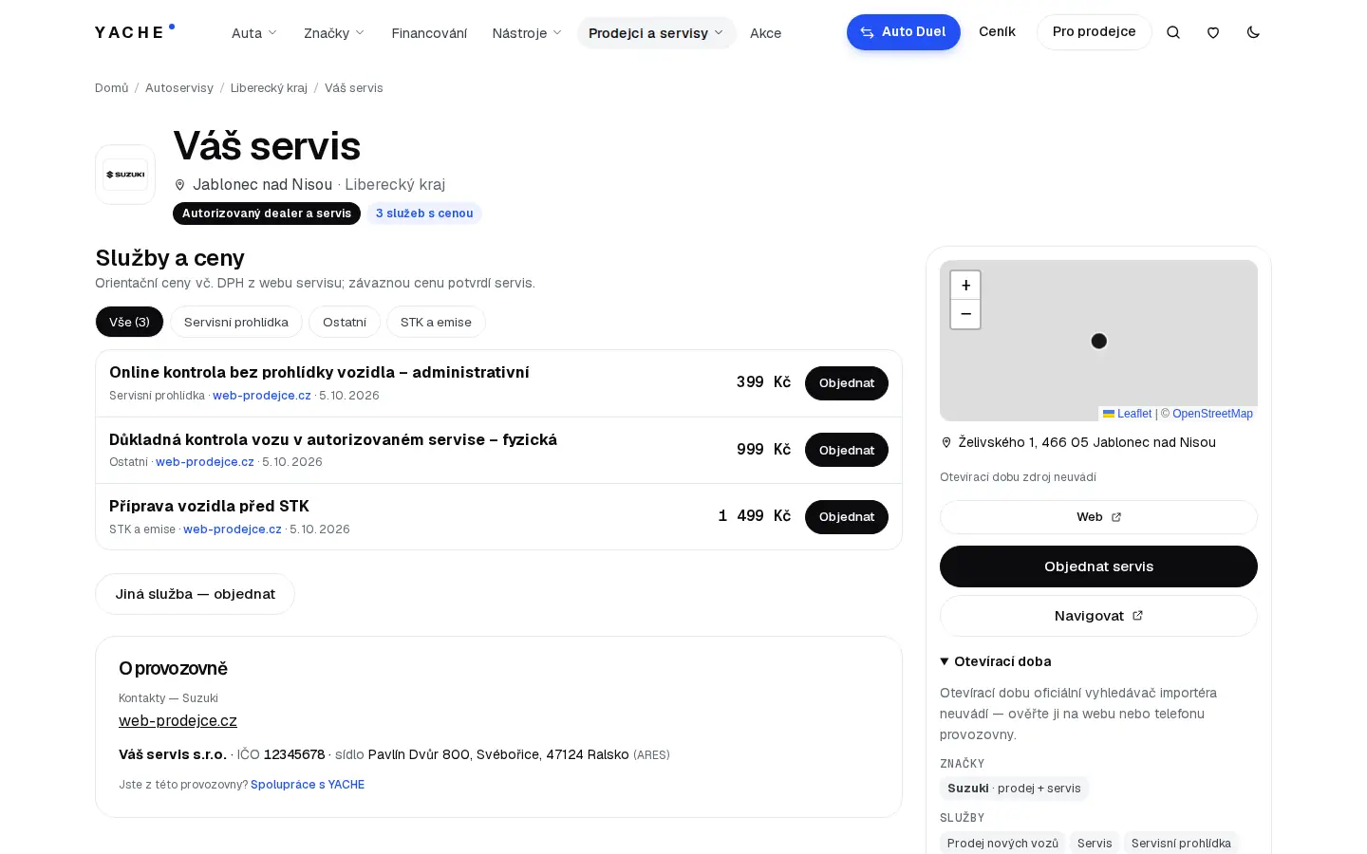Open the Ceník page
Screen dimensions: 1367x854
coord(997,31)
